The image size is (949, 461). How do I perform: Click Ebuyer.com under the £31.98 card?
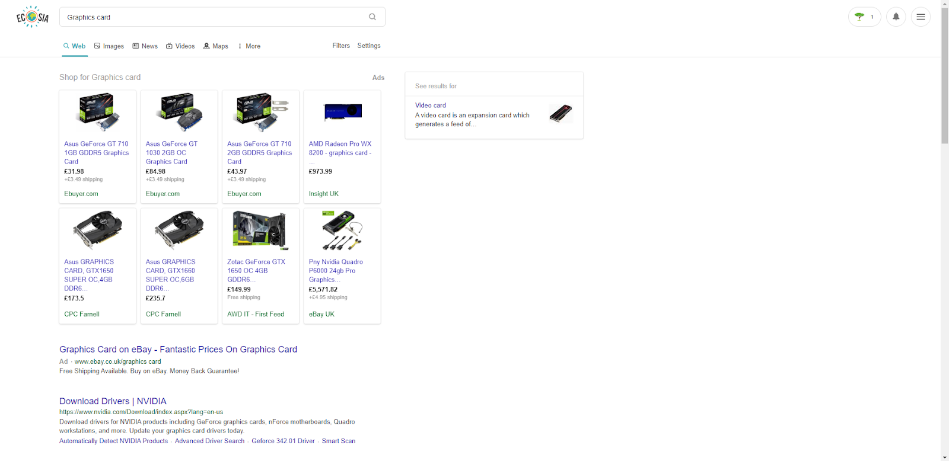(81, 194)
